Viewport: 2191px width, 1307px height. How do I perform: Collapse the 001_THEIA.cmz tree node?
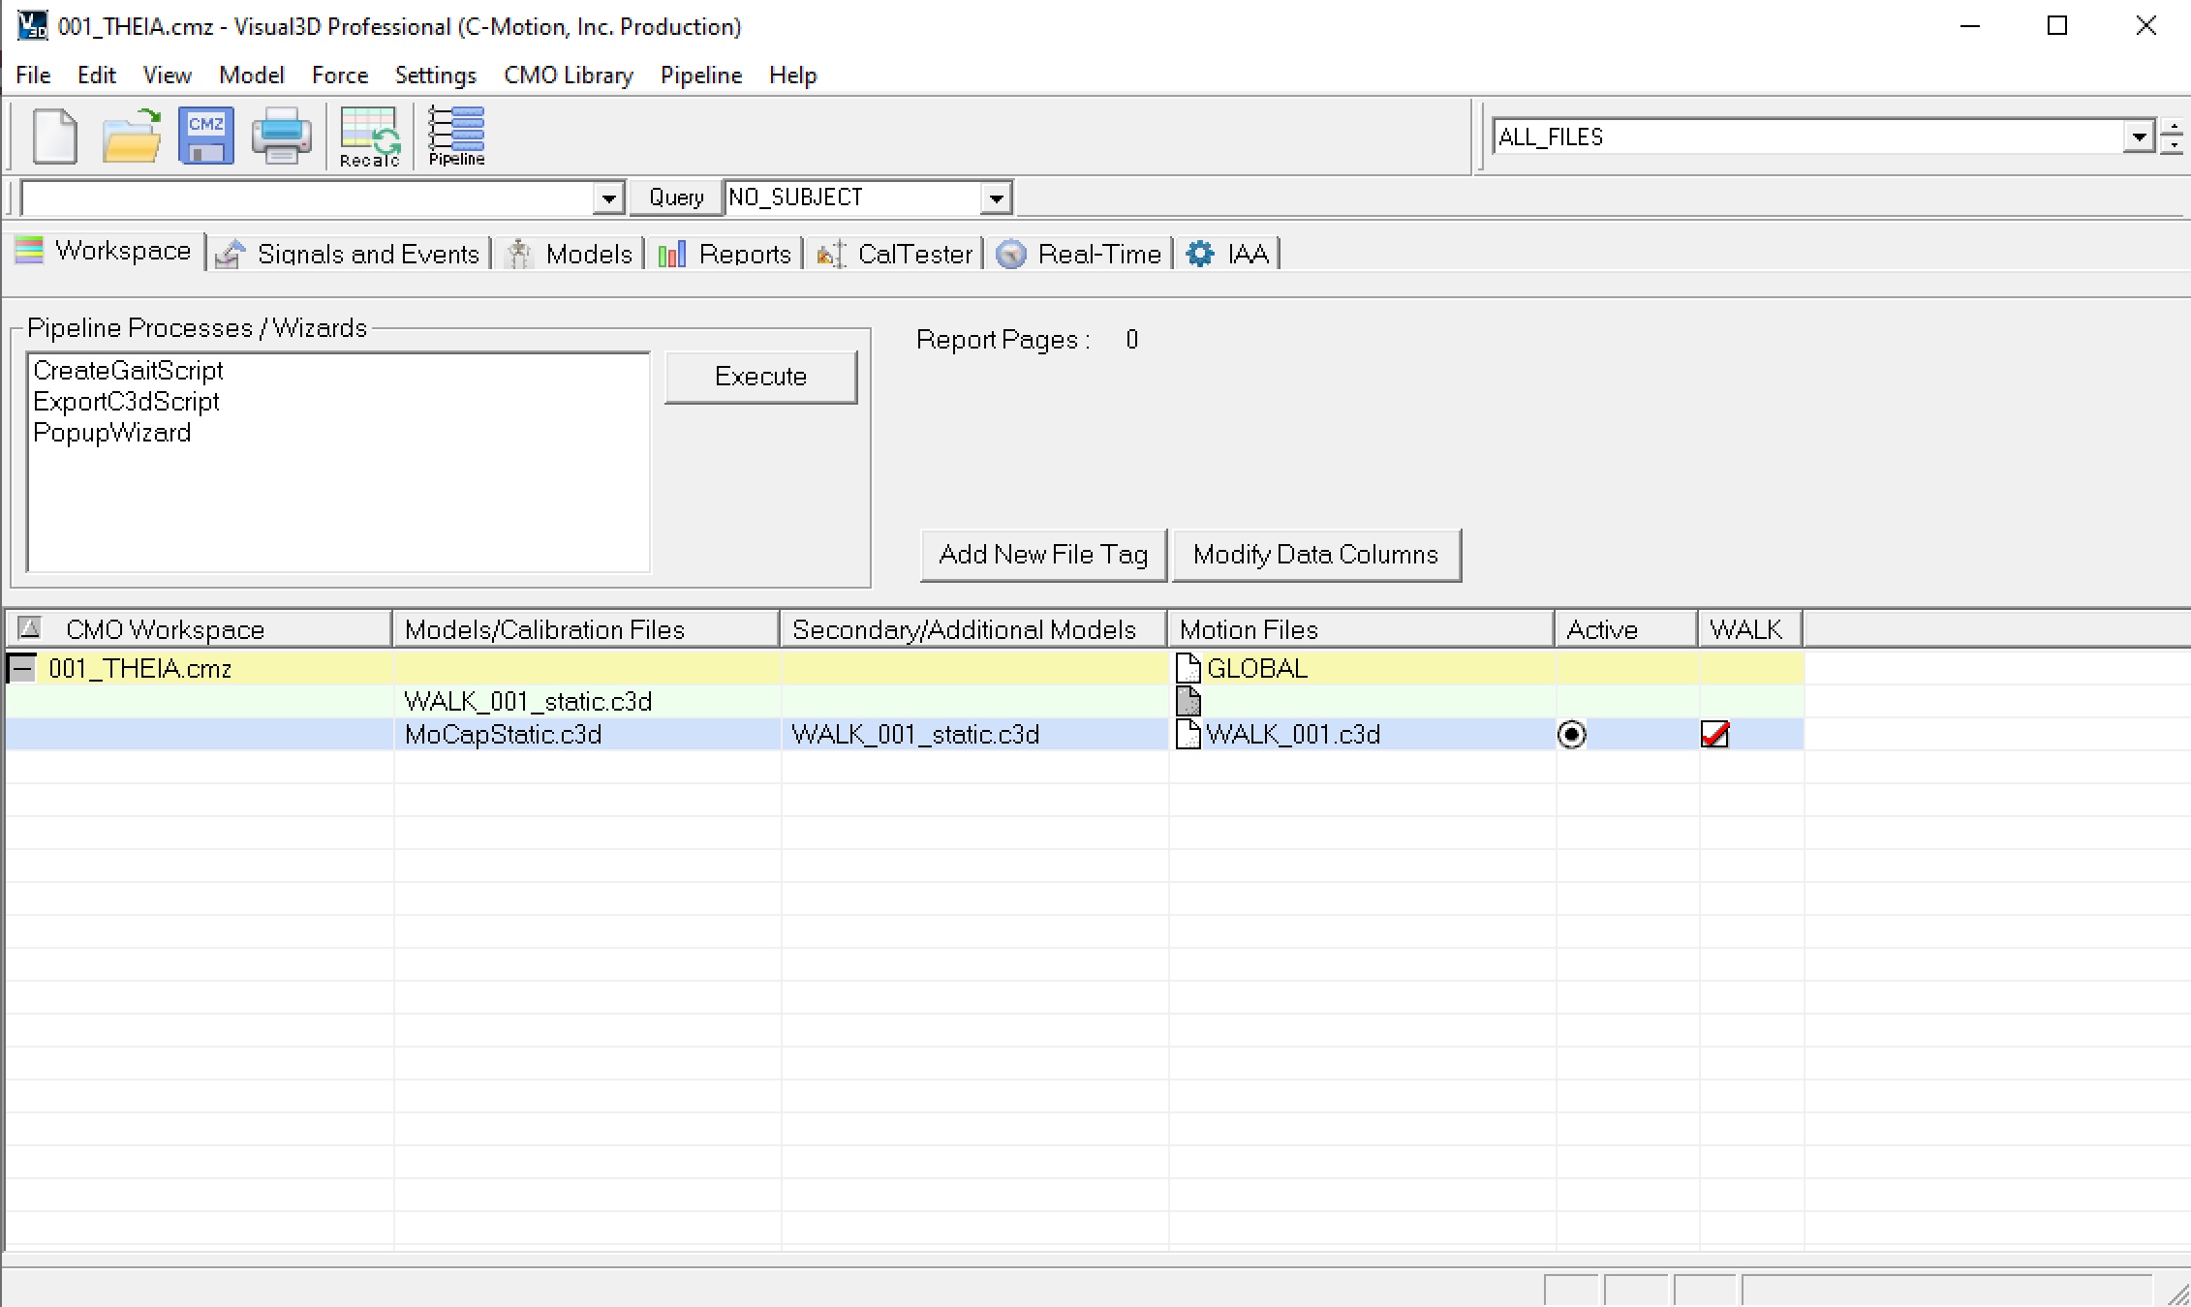22,668
